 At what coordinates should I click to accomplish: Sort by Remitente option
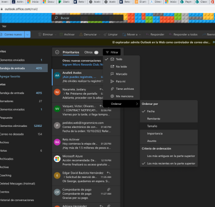(169, 119)
